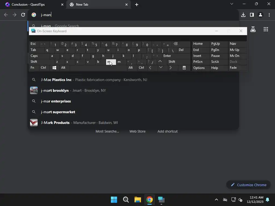Tap the spacebar on On-Screen Keyboard
The image size is (275, 206).
coord(98,68)
